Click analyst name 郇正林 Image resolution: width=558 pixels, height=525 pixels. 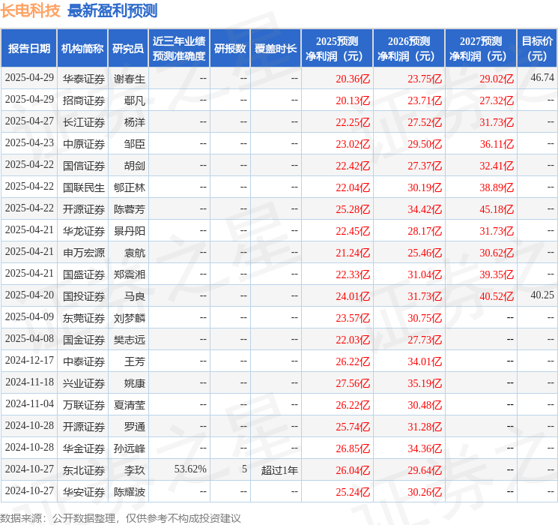point(129,187)
